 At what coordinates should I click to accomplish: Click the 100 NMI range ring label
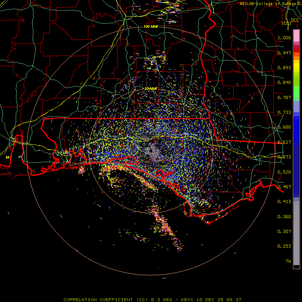[x=151, y=27]
